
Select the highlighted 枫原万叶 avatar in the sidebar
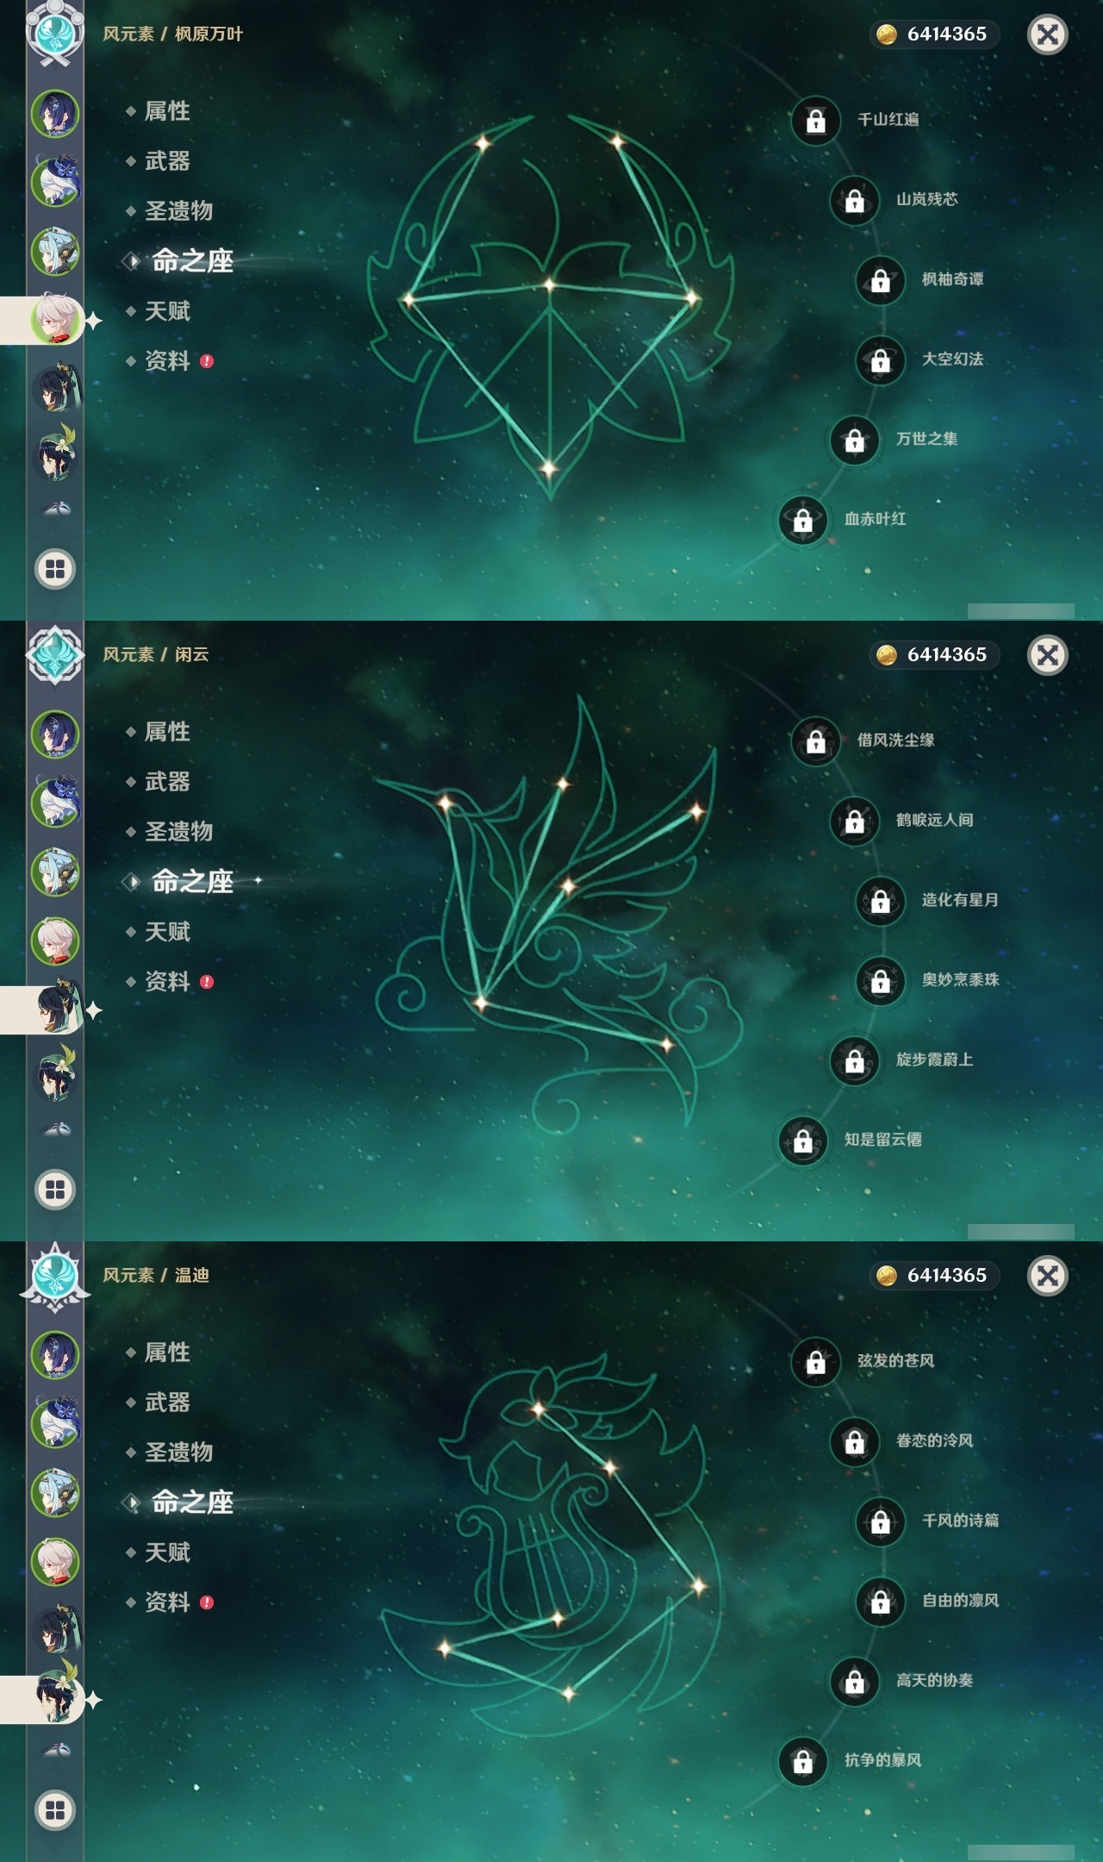point(57,320)
